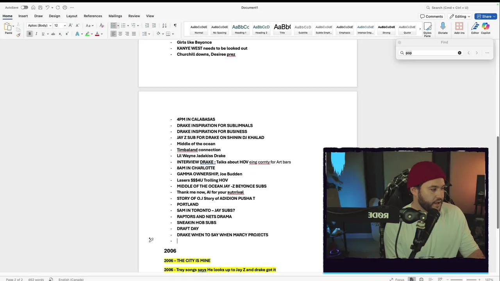Viewport: 500px width, 281px height.
Task: Increase font size with larger A
Action: tap(70, 25)
